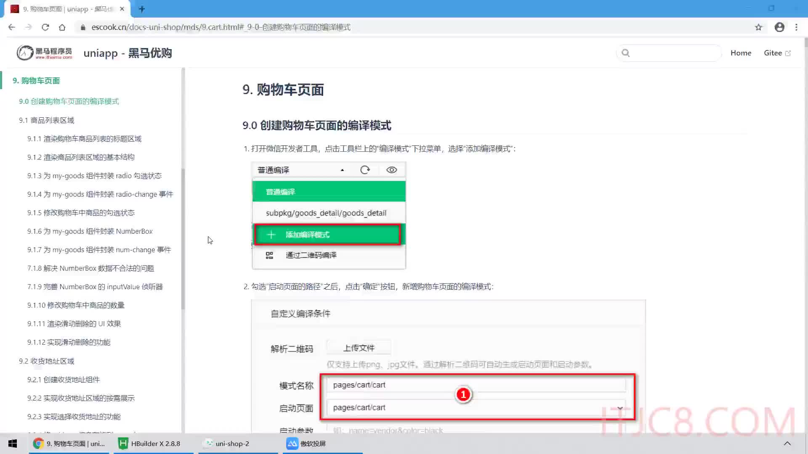Open sidebar item 9.1.11 渲染滑动删除的 UI 效果
The width and height of the screenshot is (808, 454).
click(x=74, y=324)
